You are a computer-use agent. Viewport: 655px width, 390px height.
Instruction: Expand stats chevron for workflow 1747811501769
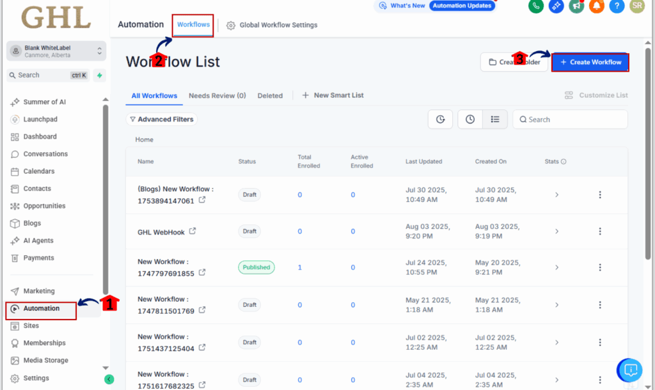[557, 305]
